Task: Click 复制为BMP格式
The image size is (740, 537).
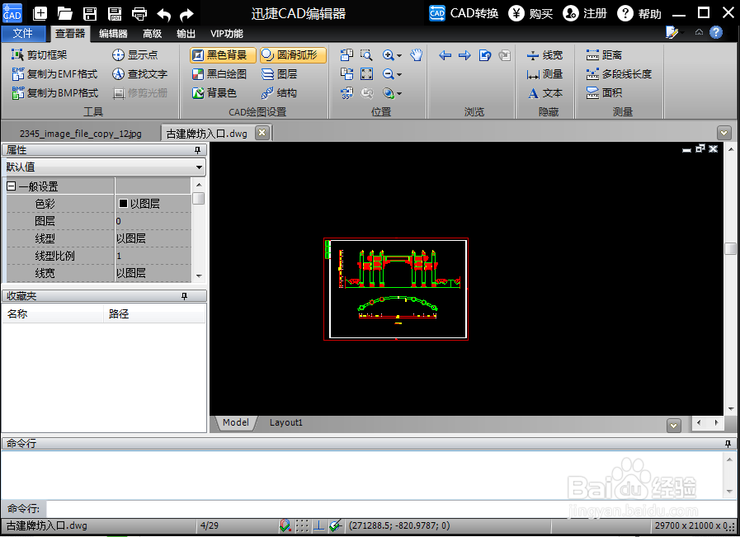Action: pyautogui.click(x=54, y=92)
